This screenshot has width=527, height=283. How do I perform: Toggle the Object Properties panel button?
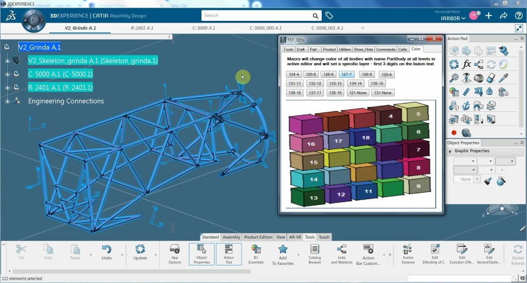coord(201,254)
